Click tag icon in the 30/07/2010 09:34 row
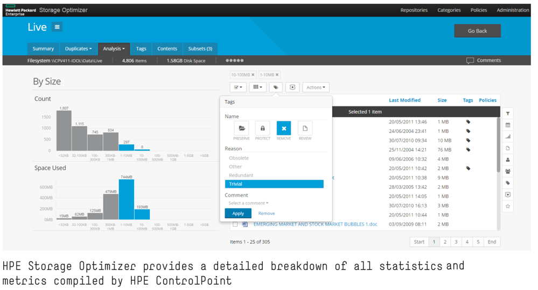Viewport: 538px width, 290px height. coord(468,140)
